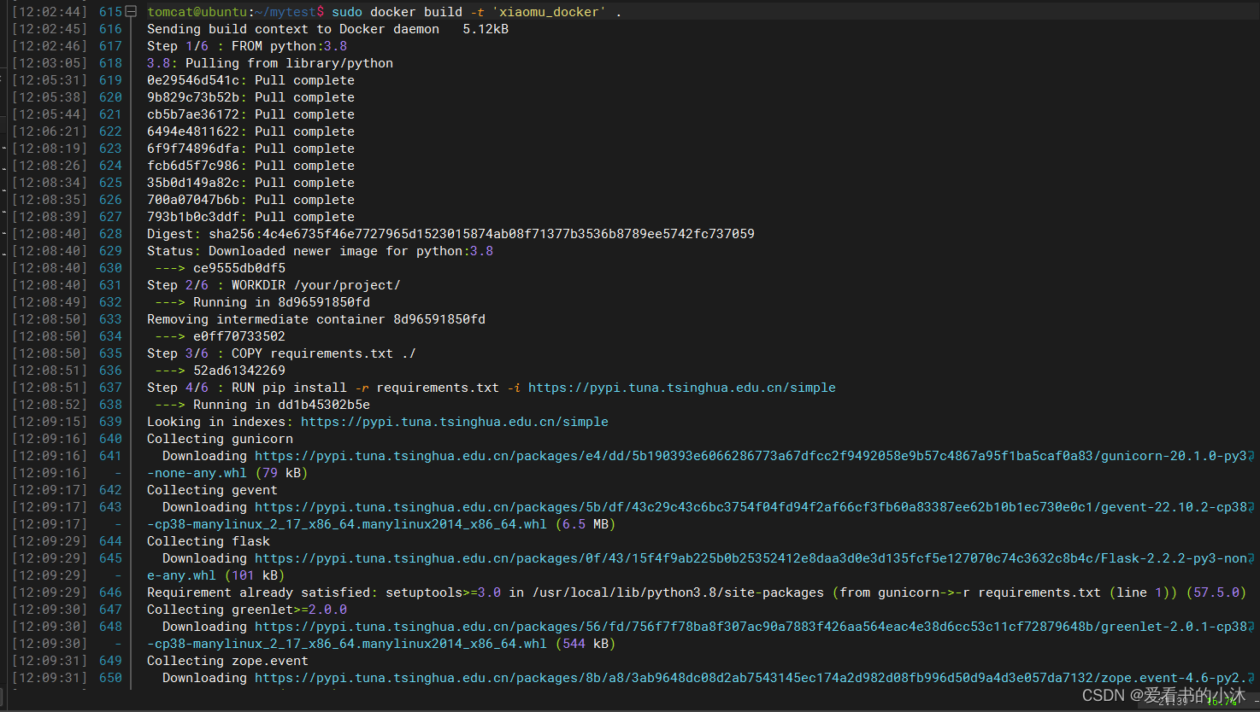
Task: Open the gunicorn package download link
Action: (750, 456)
